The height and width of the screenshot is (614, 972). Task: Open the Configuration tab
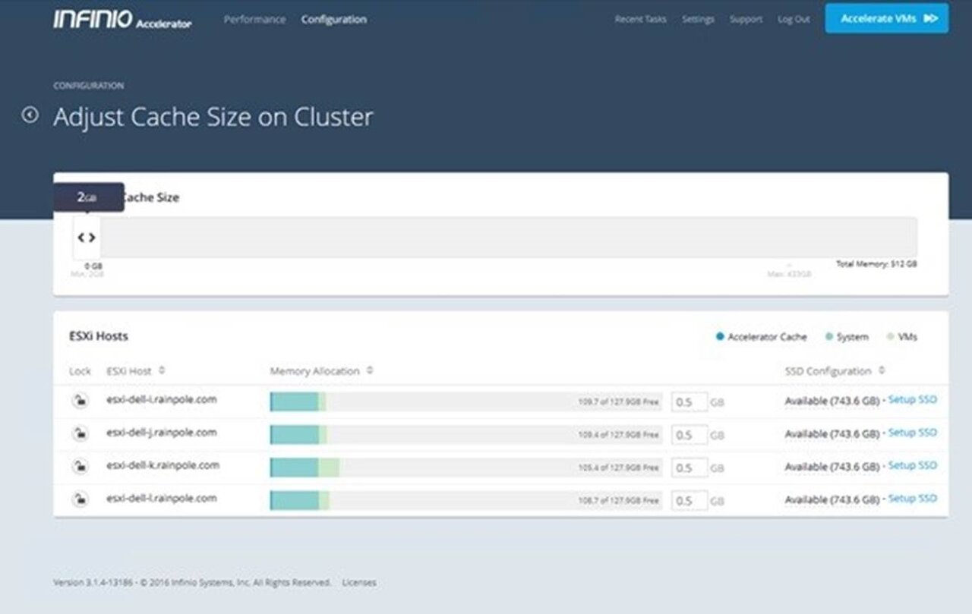pos(334,20)
